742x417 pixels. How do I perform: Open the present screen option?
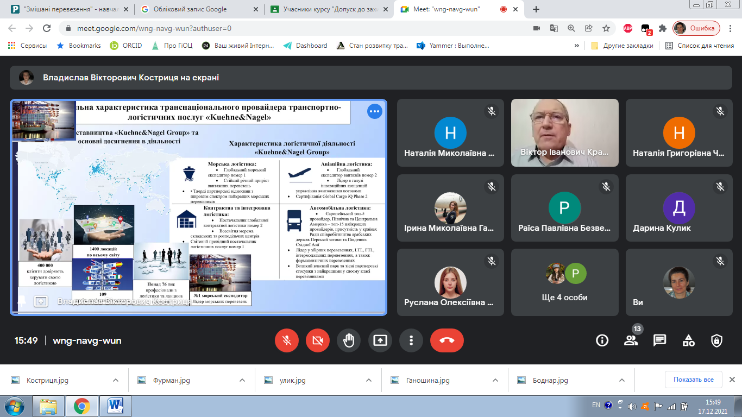[380, 340]
